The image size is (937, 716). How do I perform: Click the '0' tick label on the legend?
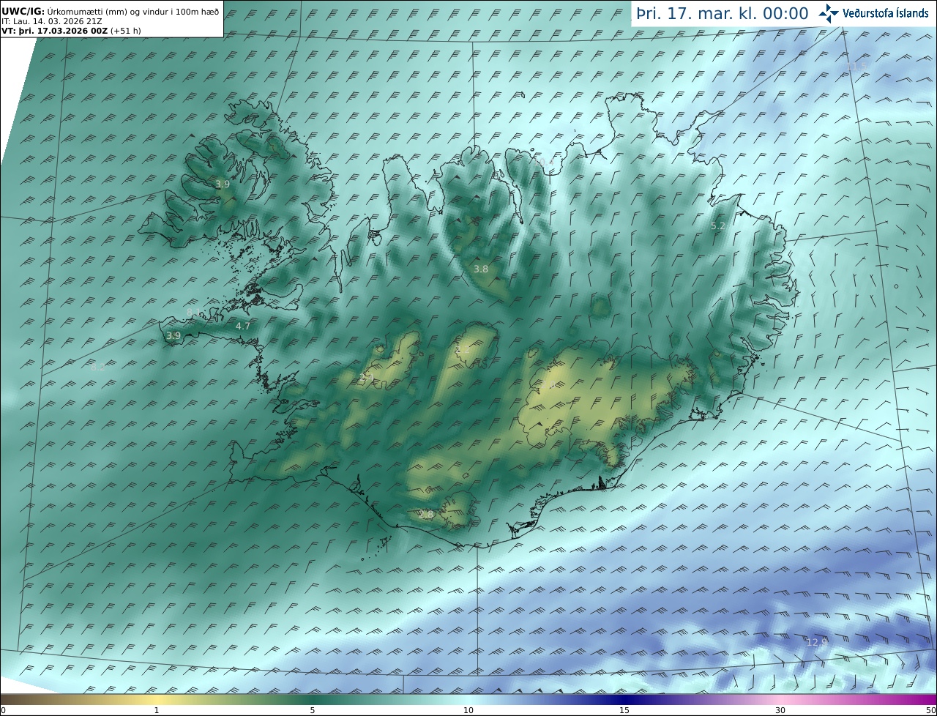[3, 710]
